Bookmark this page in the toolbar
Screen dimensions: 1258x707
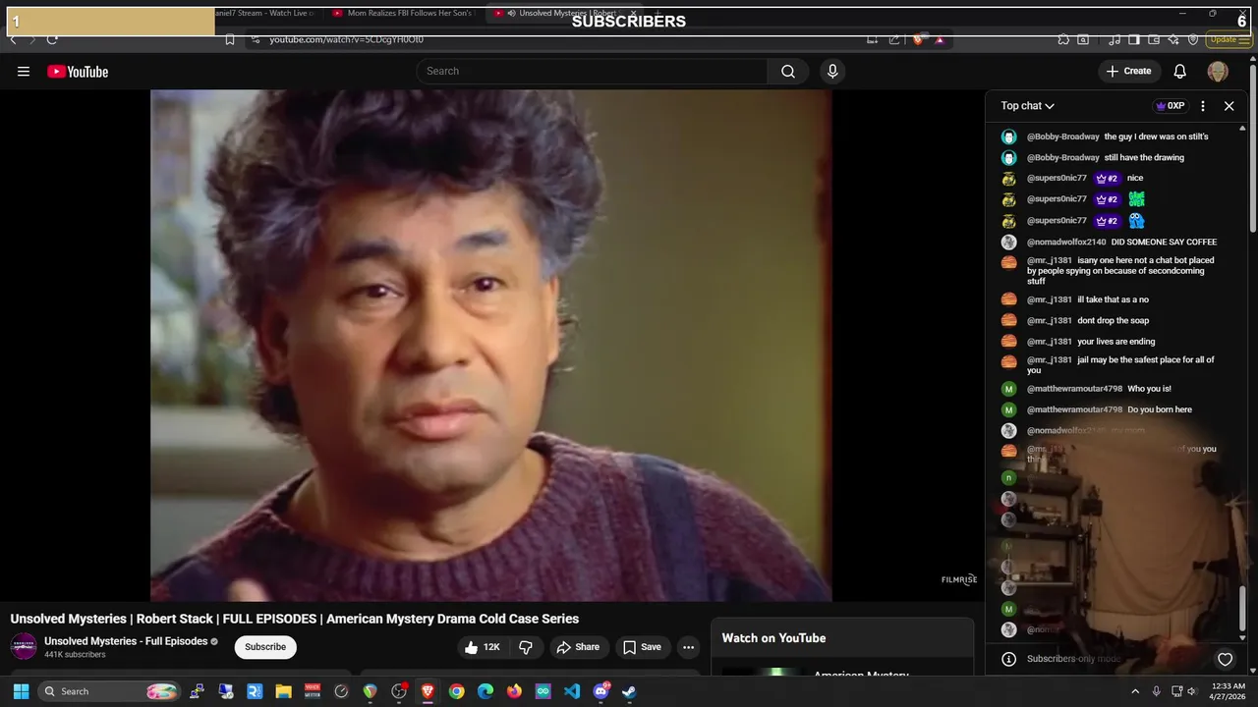click(x=230, y=39)
